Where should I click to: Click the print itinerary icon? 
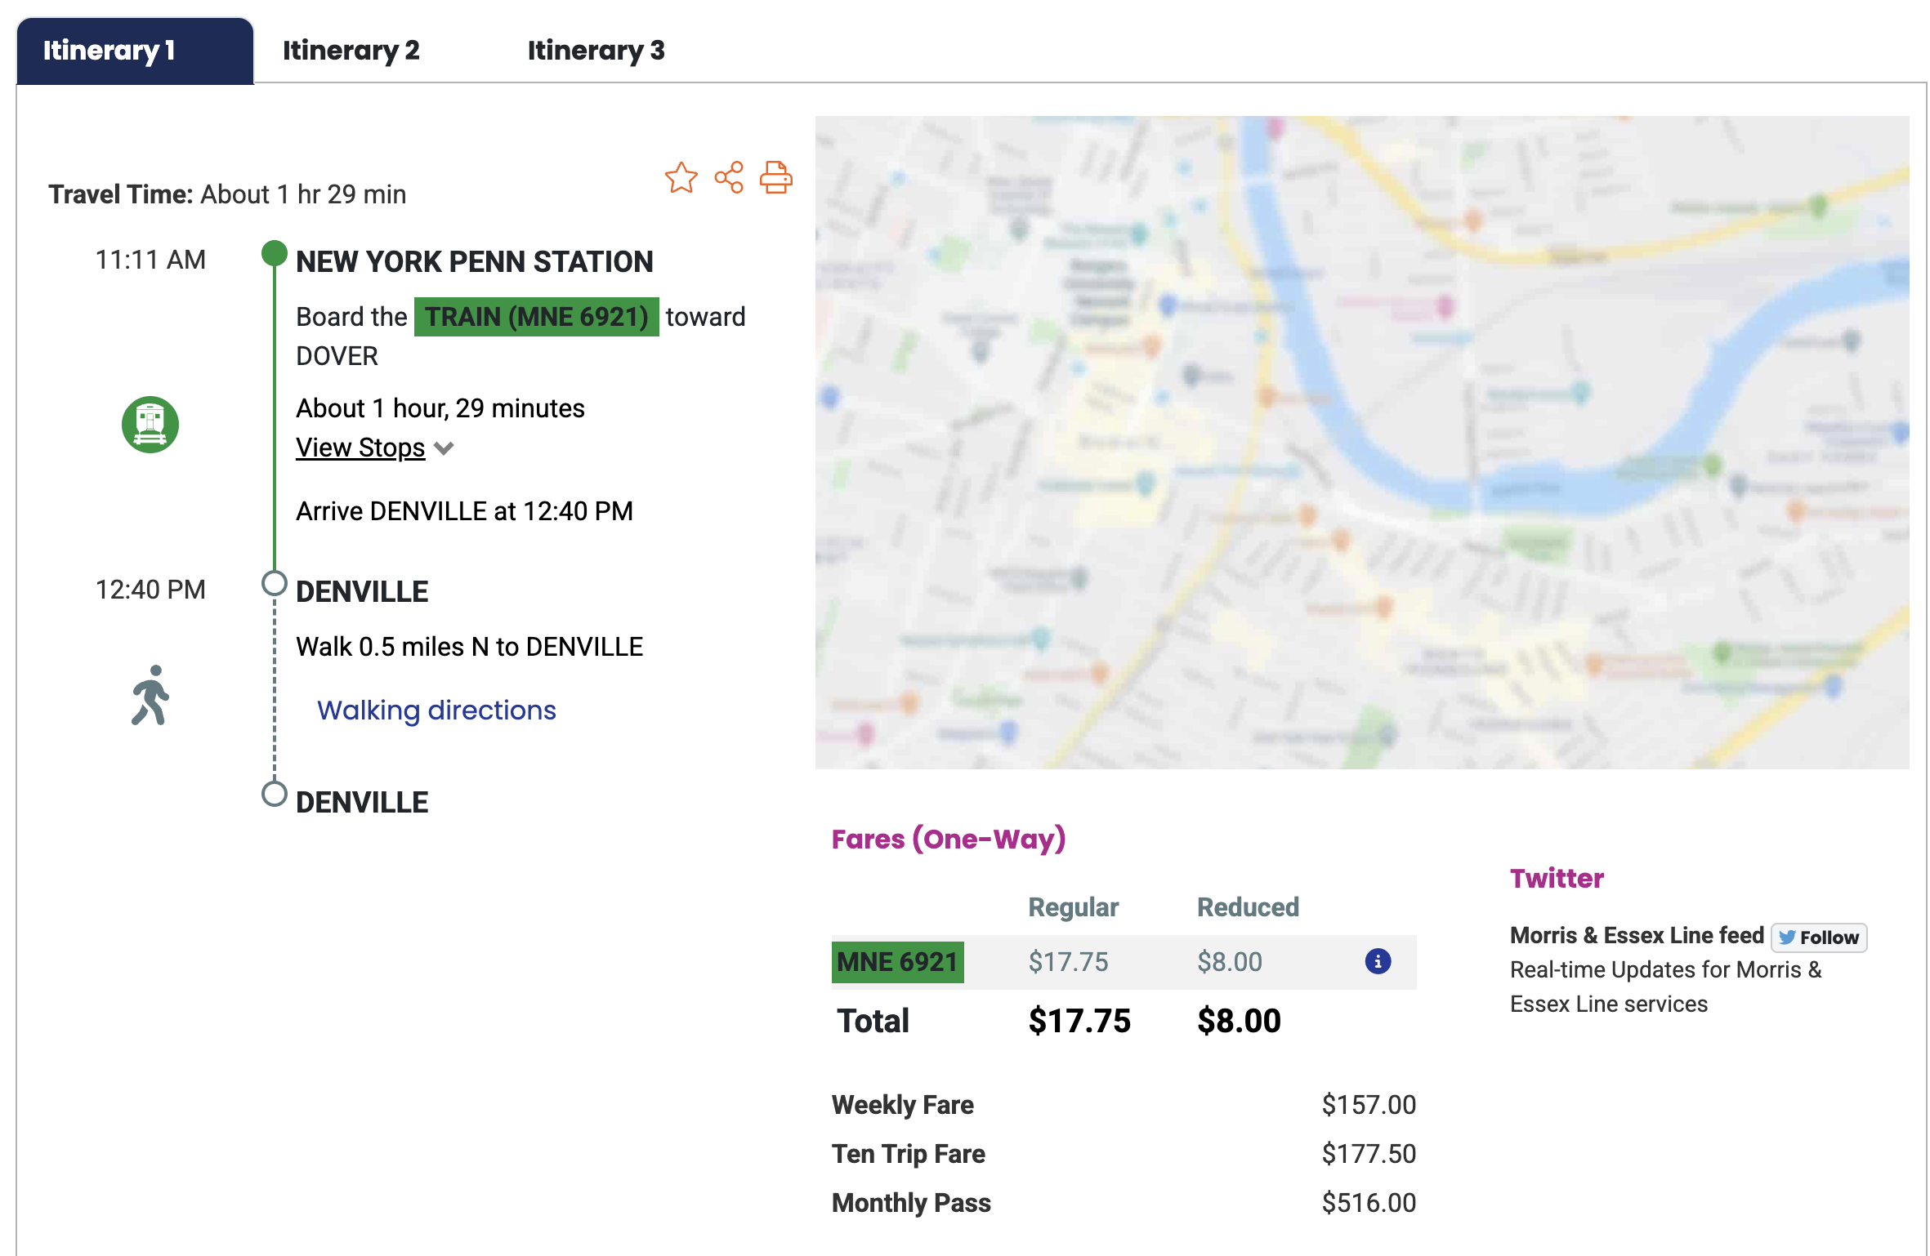pyautogui.click(x=775, y=177)
